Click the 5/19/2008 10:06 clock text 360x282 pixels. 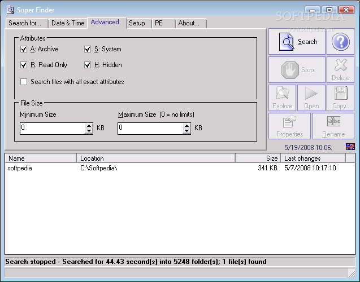[x=308, y=148]
